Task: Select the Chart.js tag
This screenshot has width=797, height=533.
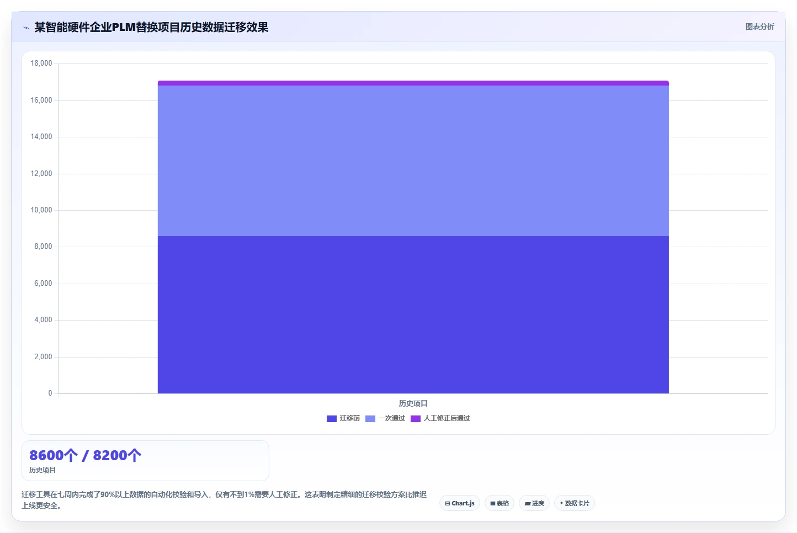Action: click(459, 503)
